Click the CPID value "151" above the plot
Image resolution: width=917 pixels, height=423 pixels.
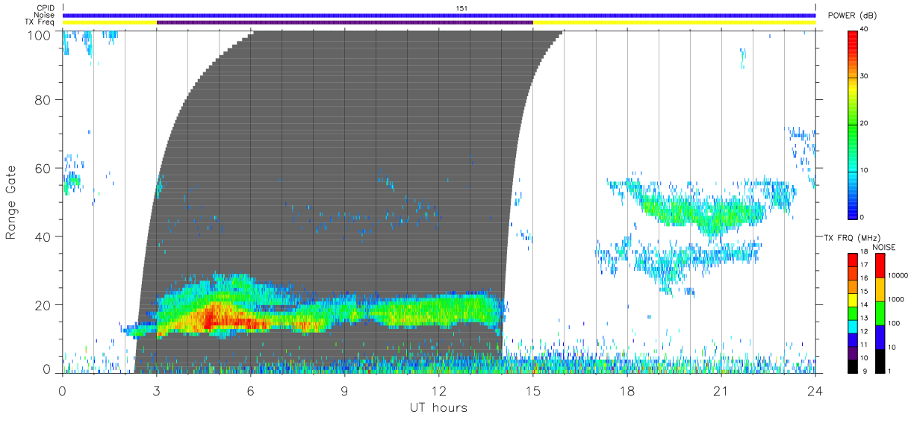pos(461,8)
